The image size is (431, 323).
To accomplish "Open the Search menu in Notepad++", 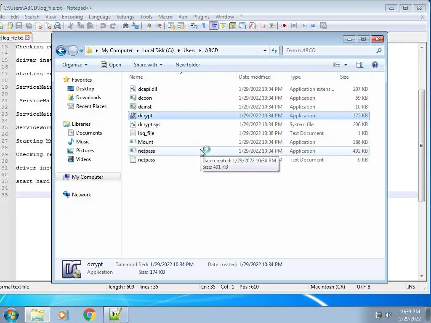I will tap(32, 17).
